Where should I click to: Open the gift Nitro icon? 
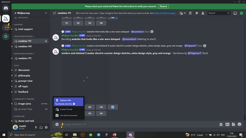(221, 124)
